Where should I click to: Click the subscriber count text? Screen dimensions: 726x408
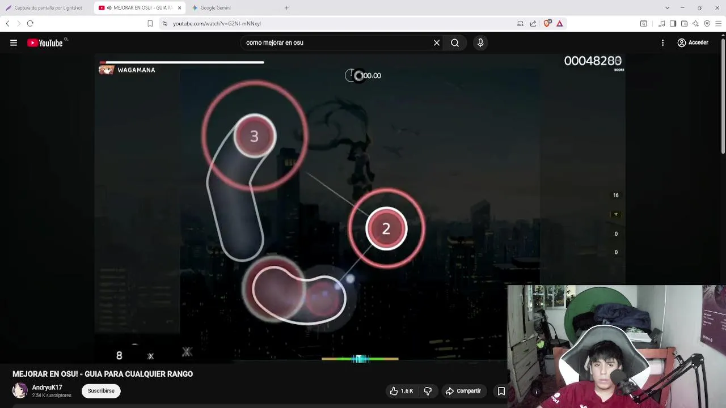52,396
